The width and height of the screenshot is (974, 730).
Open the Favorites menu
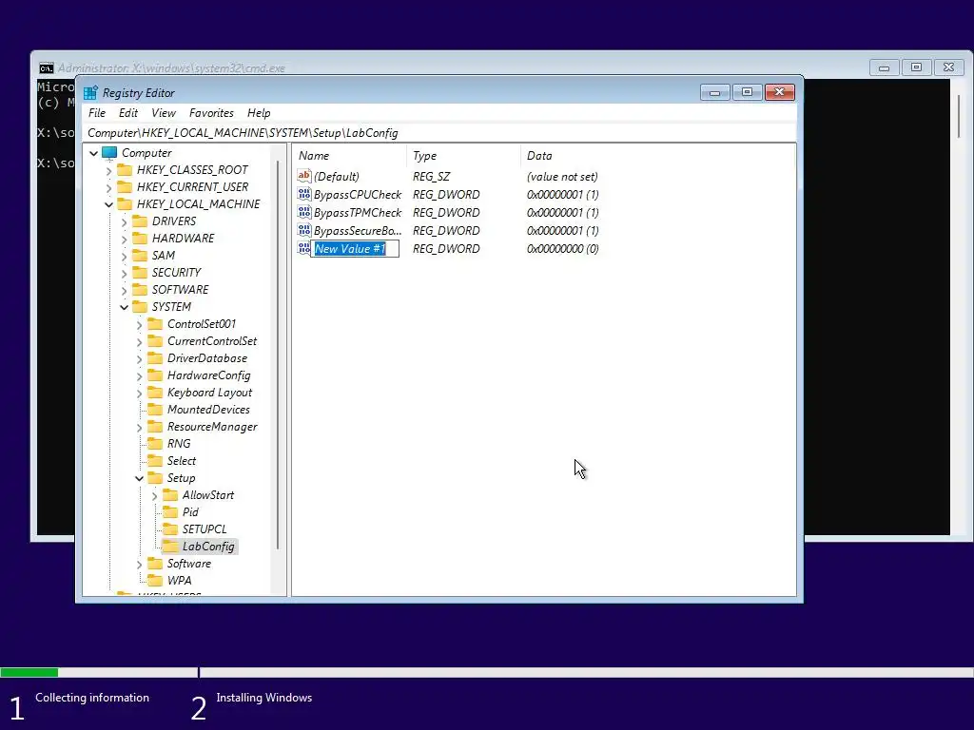point(211,113)
